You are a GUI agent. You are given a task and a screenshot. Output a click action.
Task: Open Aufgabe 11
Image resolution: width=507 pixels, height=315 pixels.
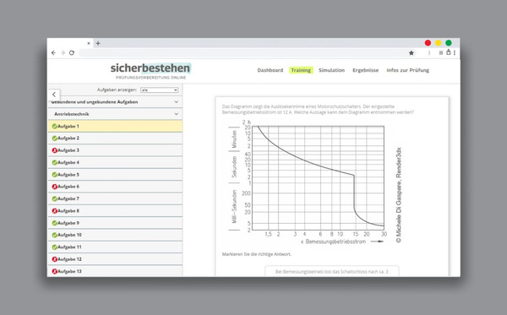point(115,247)
